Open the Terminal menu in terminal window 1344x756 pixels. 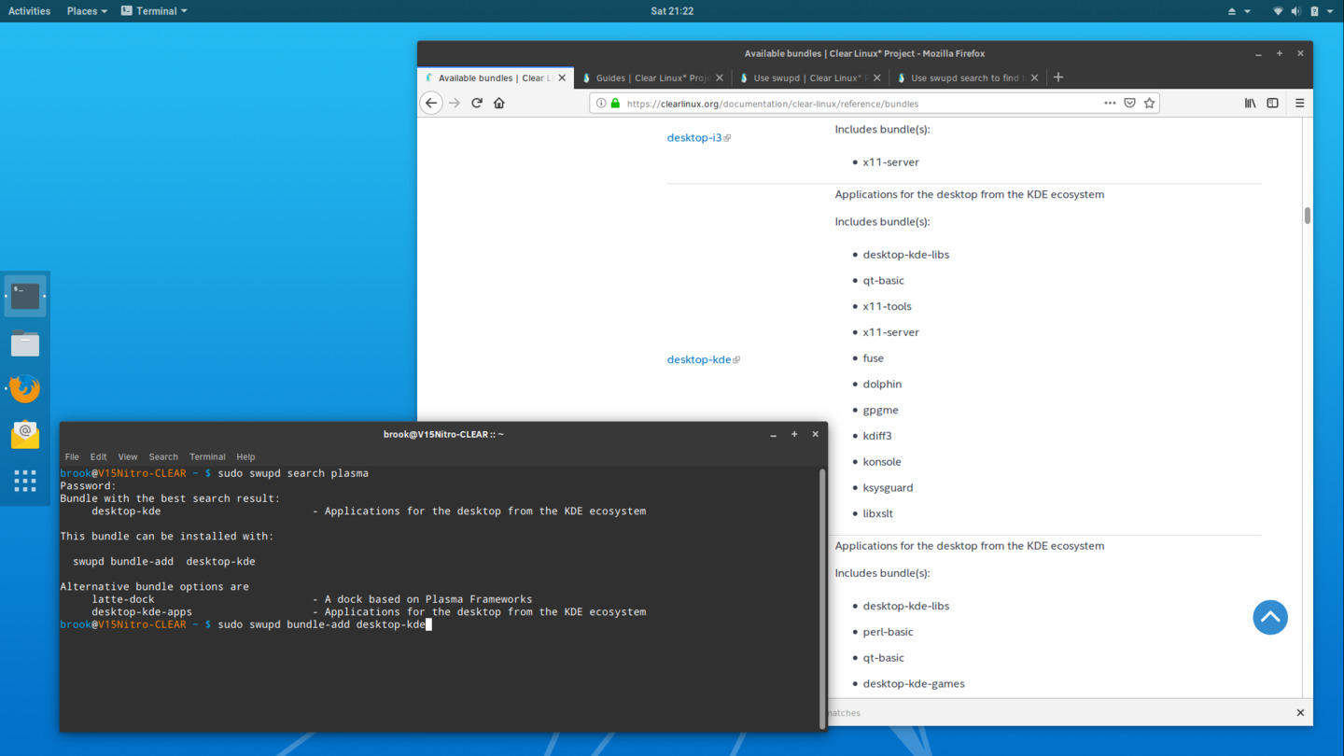point(207,457)
